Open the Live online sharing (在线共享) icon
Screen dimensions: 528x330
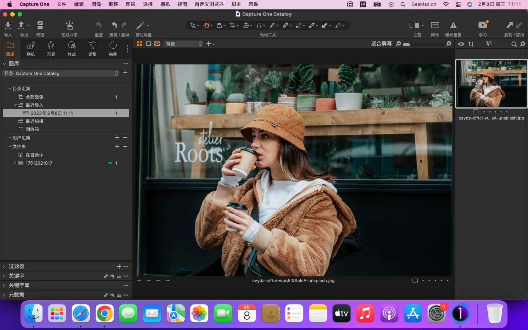tap(69, 26)
